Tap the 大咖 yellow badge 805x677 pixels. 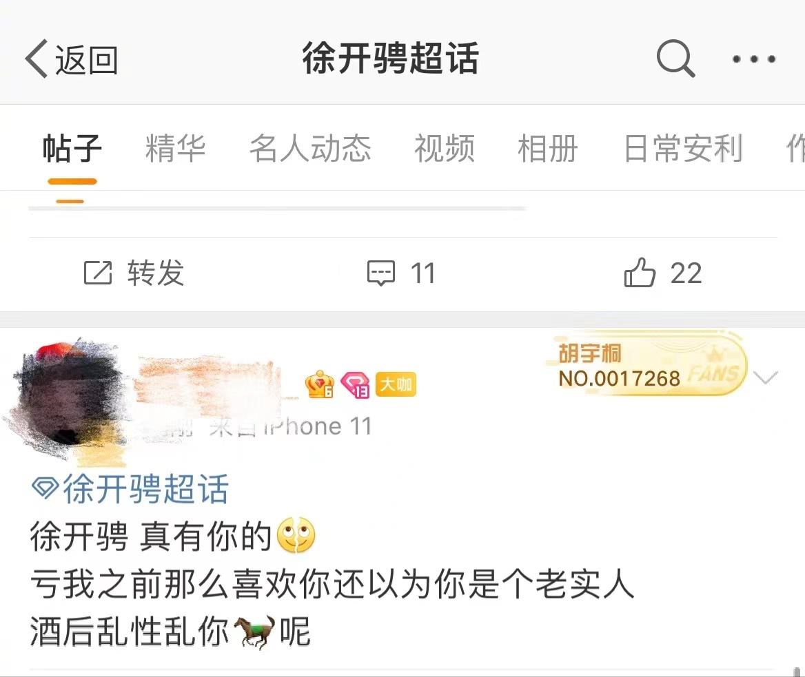point(396,384)
